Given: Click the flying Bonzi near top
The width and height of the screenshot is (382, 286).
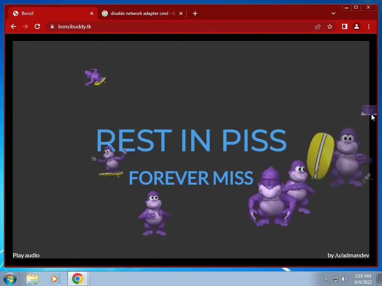Looking at the screenshot, I should [x=95, y=77].
